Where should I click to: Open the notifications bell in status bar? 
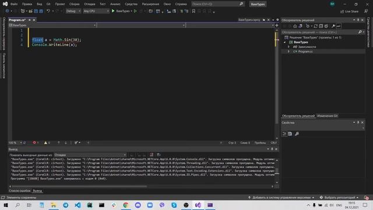click(366, 197)
